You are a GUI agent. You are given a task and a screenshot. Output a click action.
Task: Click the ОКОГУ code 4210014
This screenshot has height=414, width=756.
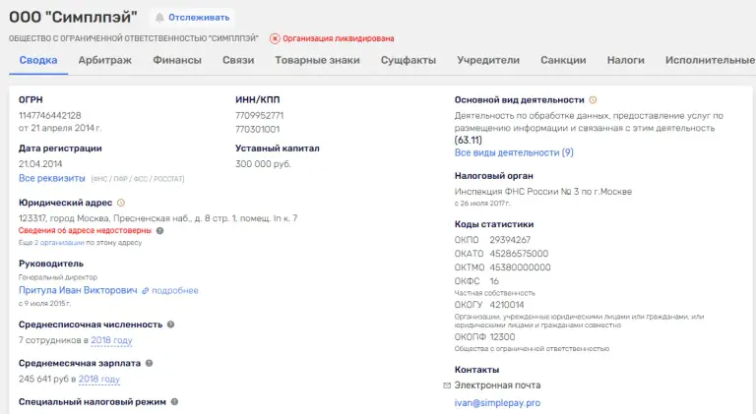tap(507, 305)
